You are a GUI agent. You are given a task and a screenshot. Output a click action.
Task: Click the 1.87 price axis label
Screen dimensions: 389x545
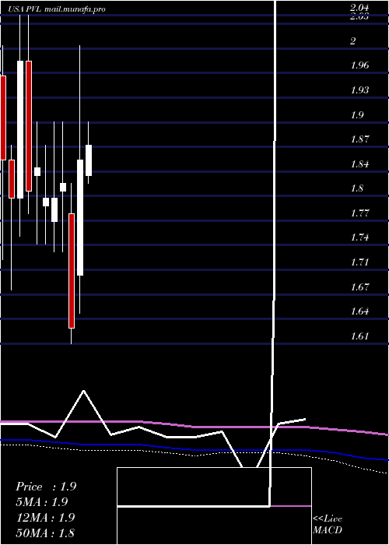[359, 139]
